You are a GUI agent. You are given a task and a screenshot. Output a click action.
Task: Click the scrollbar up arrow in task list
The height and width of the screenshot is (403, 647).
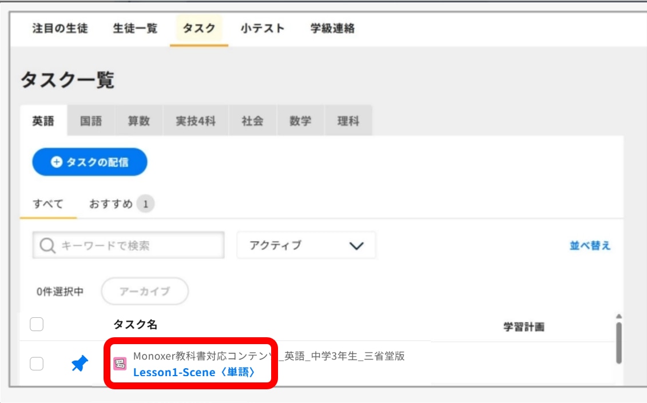(x=618, y=316)
